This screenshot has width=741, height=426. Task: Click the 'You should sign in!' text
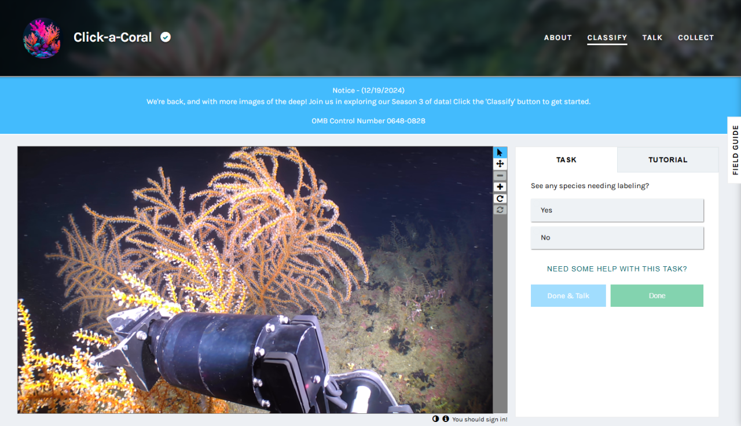[x=480, y=420]
